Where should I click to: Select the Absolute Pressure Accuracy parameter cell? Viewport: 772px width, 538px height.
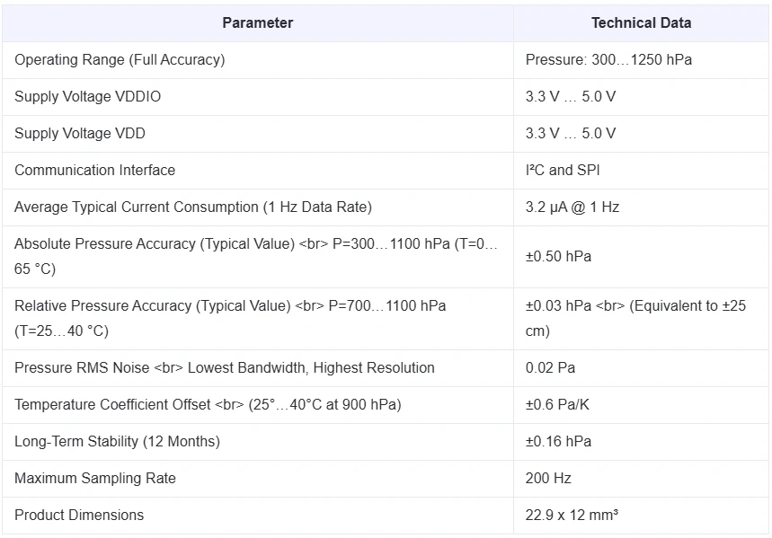256,256
